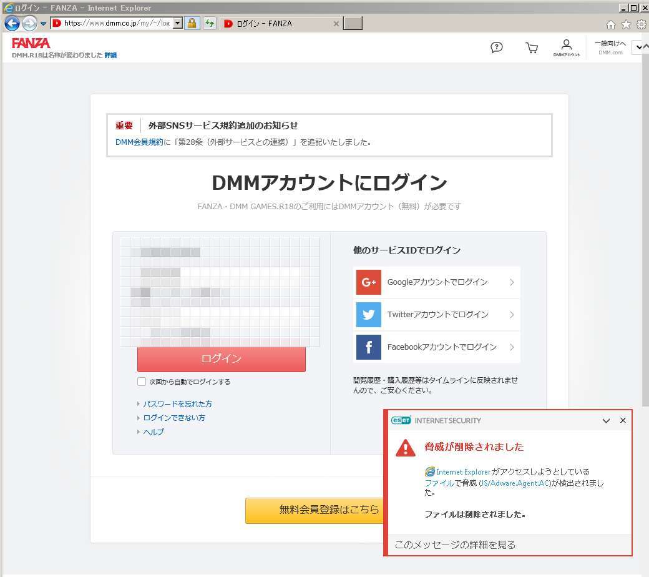This screenshot has height=577, width=649.
Task: Click the FANZA logo
Action: pos(31,43)
